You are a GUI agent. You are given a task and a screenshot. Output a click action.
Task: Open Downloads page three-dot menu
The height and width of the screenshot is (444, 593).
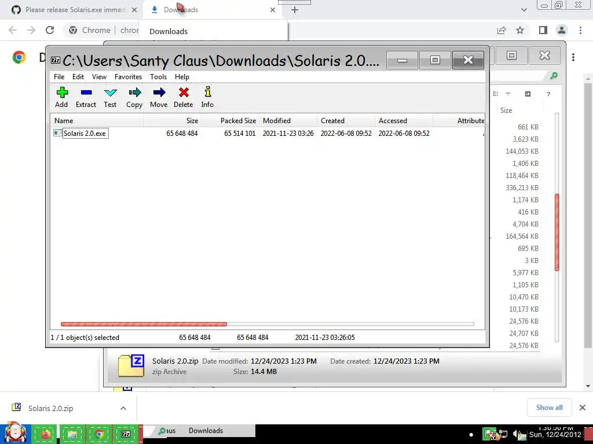tap(573, 57)
